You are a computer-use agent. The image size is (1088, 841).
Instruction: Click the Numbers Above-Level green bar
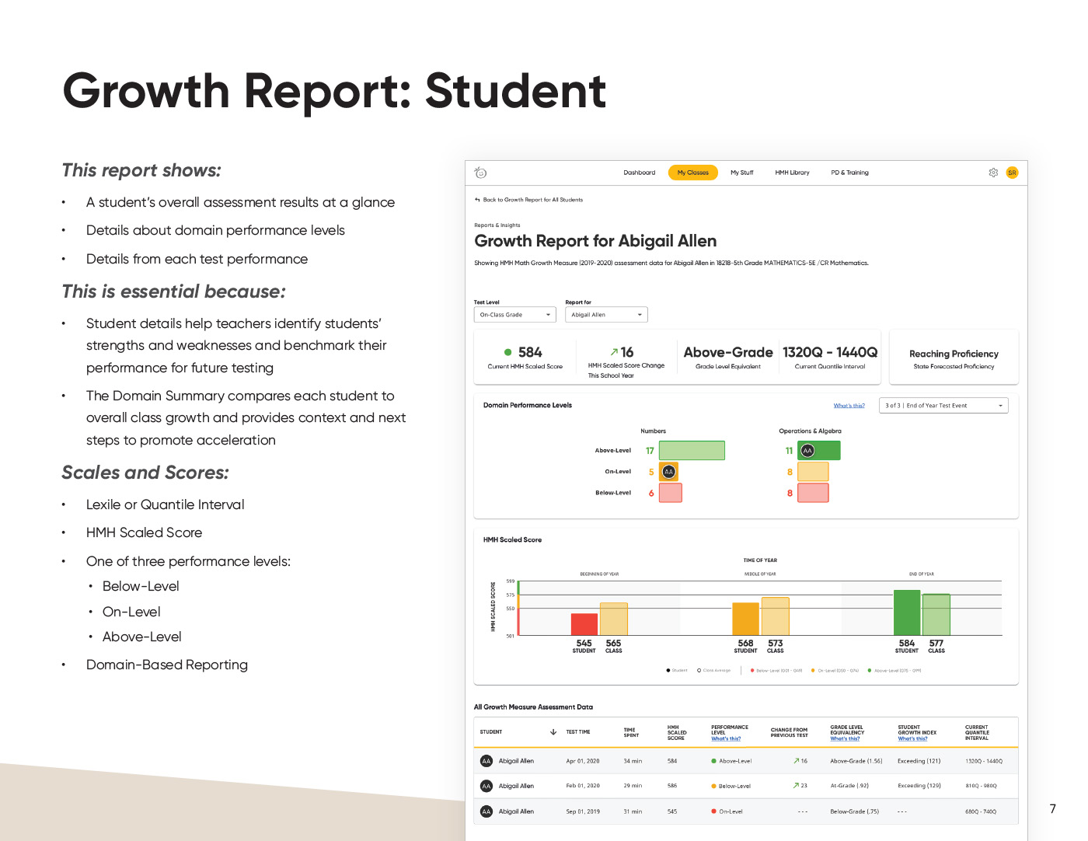(692, 451)
